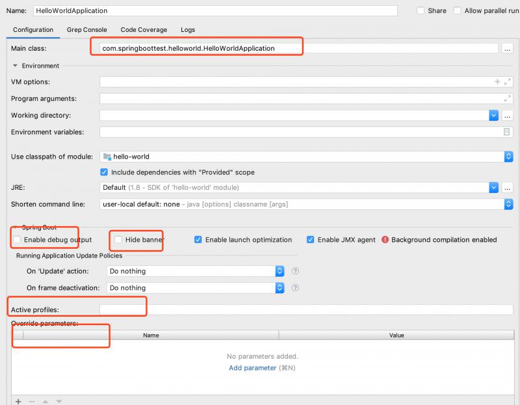Enable Allow parallel run

tap(457, 10)
